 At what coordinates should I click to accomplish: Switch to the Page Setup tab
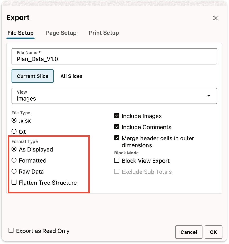pos(61,33)
